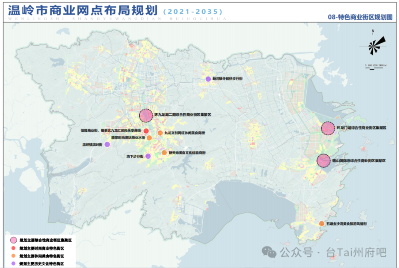Viewport: 399px width, 268px height.
Task: Select the orange marker for 新天地美食文化体验商街
Action: coord(164,152)
